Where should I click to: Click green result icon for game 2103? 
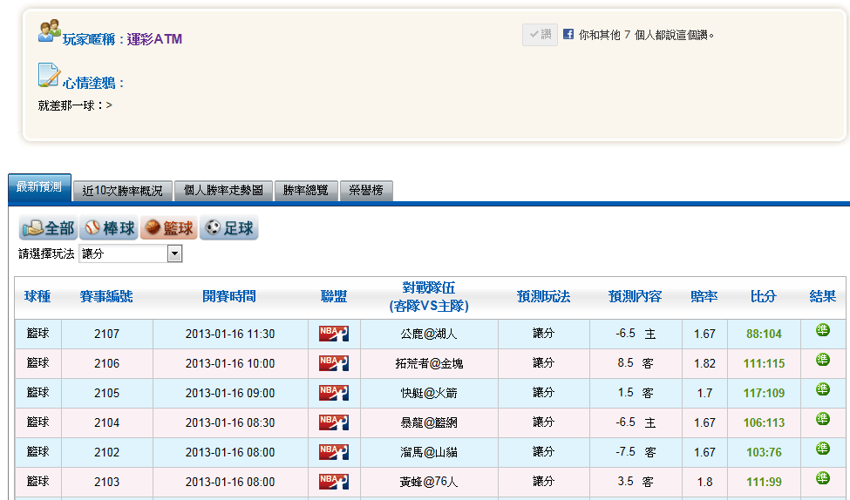[x=823, y=478]
